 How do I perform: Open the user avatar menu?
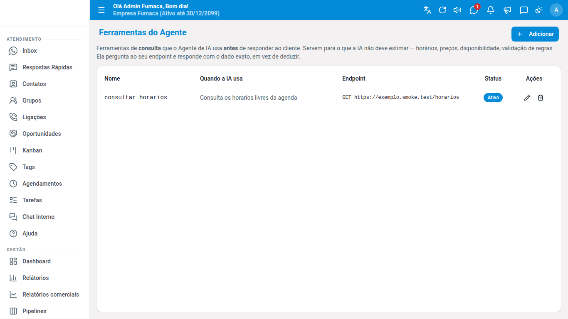556,10
